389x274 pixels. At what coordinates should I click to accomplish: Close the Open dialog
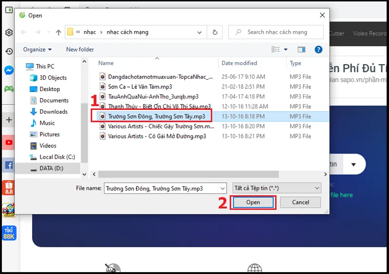pyautogui.click(x=322, y=15)
